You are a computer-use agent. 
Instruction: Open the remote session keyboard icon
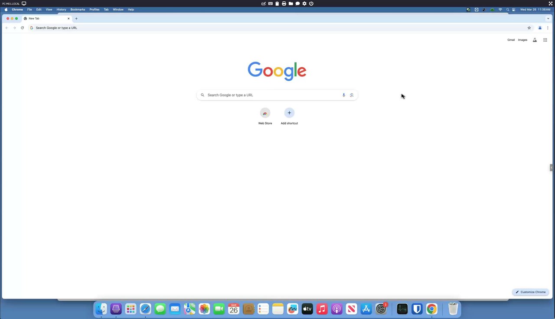[271, 3]
